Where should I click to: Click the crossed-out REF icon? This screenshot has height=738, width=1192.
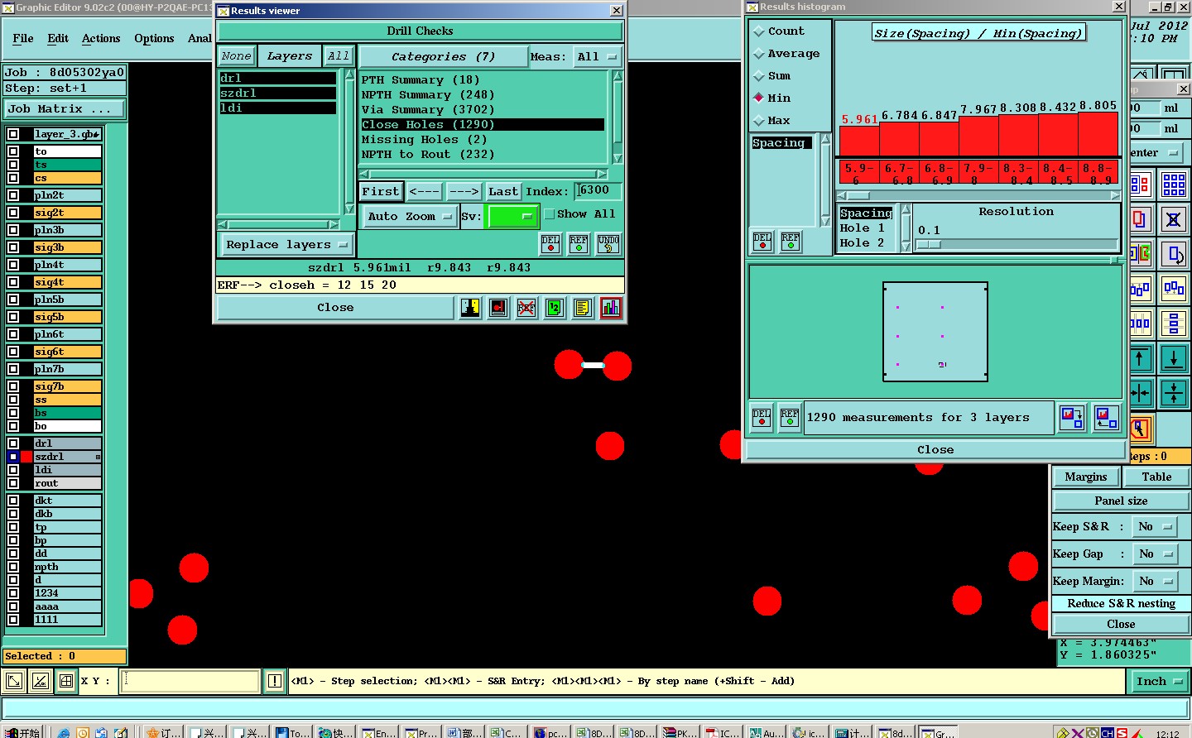(526, 308)
